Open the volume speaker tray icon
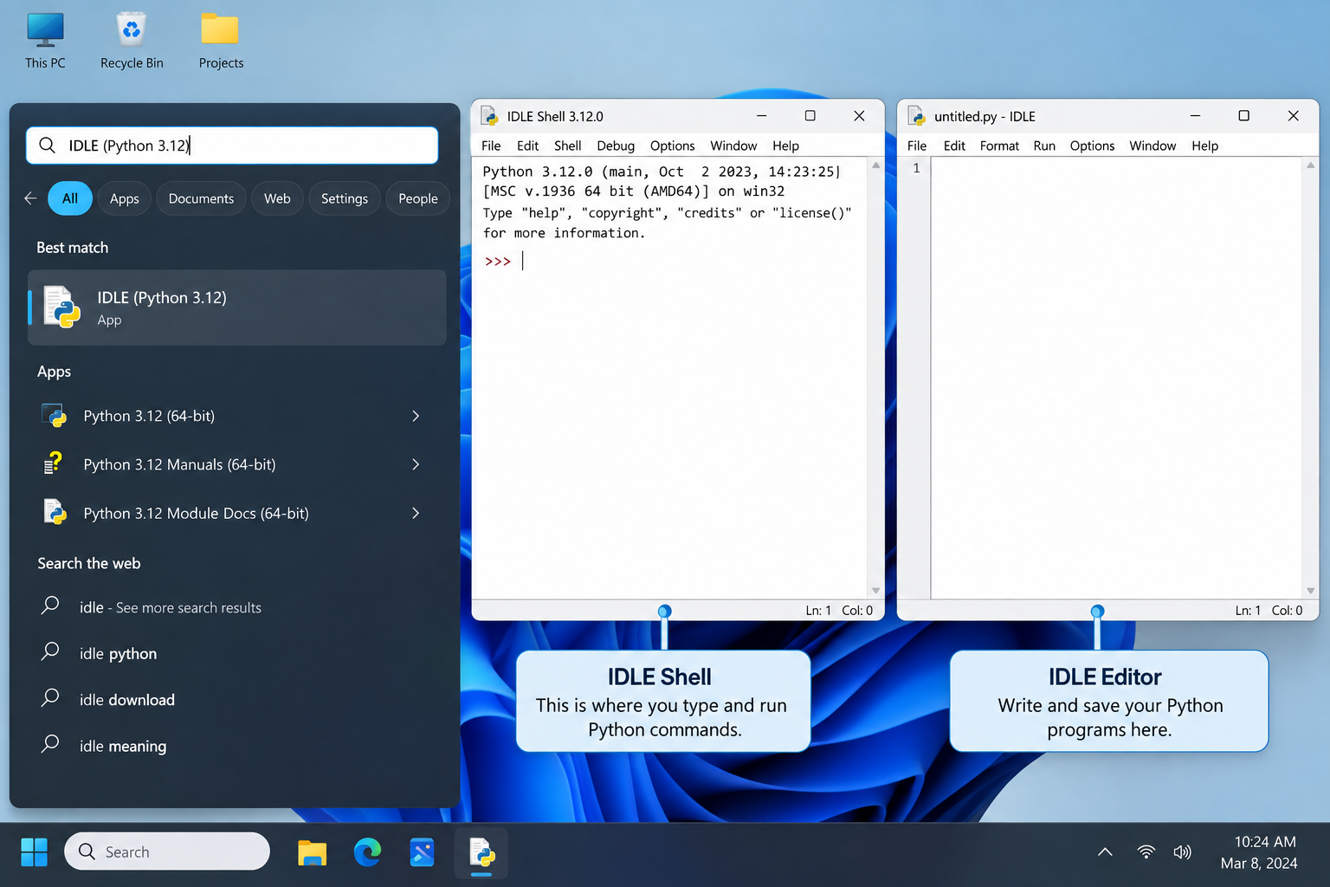 (x=1182, y=852)
